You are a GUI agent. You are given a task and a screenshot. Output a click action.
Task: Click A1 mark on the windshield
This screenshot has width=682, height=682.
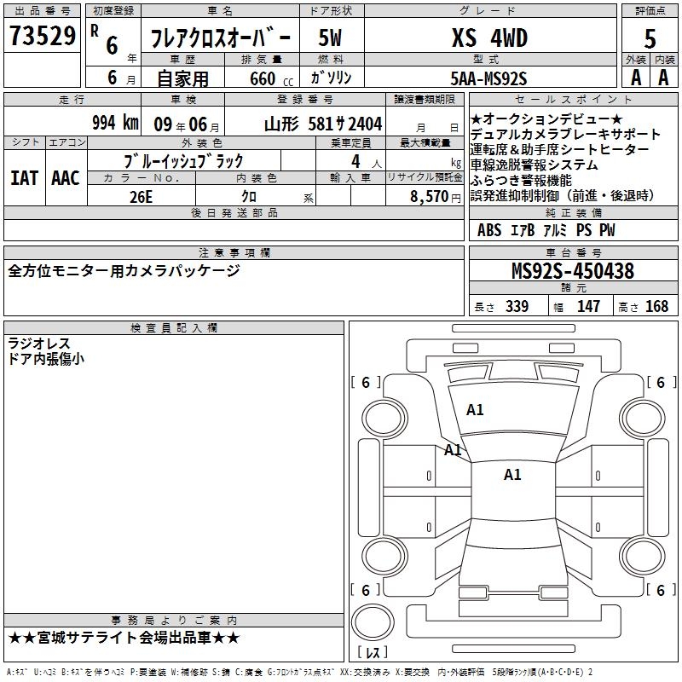[475, 410]
